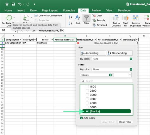Open the Sort dialog from the ribbon
The image size is (150, 135).
(78, 20)
